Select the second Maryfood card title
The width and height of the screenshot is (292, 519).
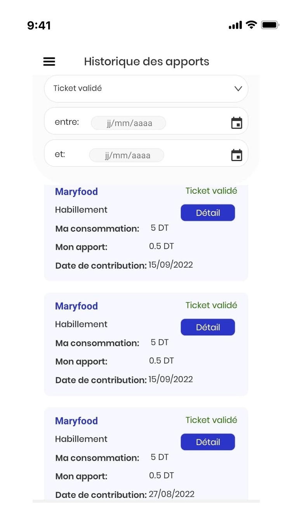76,306
